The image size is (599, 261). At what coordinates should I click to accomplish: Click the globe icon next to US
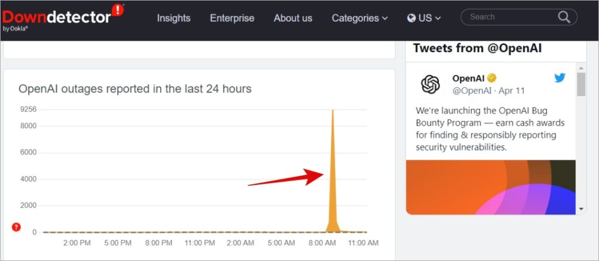pos(411,18)
